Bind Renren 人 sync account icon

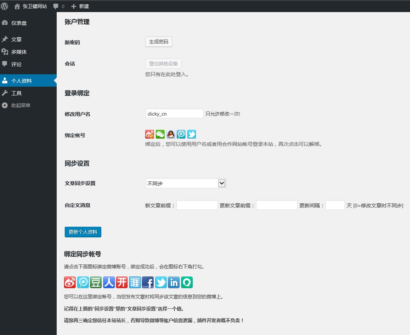tap(109, 282)
